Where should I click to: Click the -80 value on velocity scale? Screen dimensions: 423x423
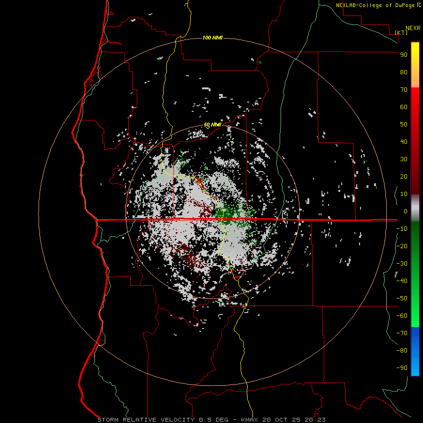pyautogui.click(x=402, y=351)
